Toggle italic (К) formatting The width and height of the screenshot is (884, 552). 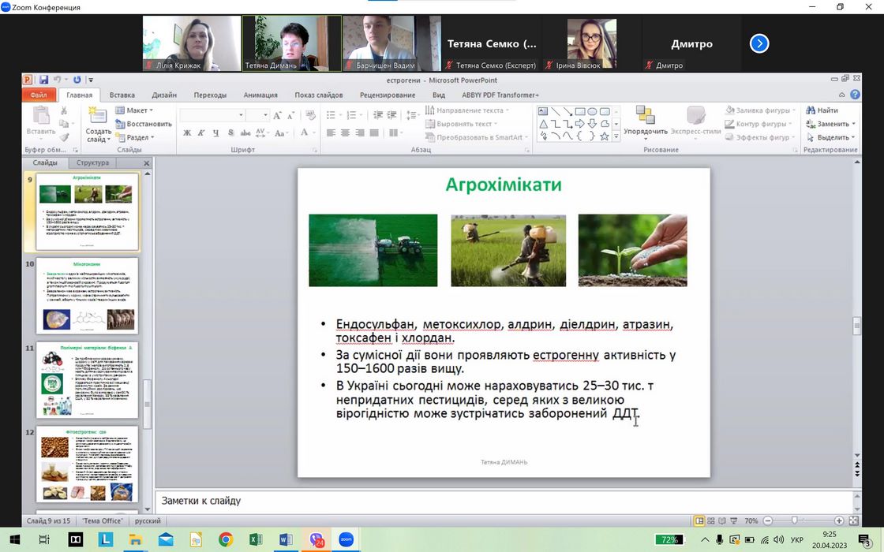click(200, 132)
